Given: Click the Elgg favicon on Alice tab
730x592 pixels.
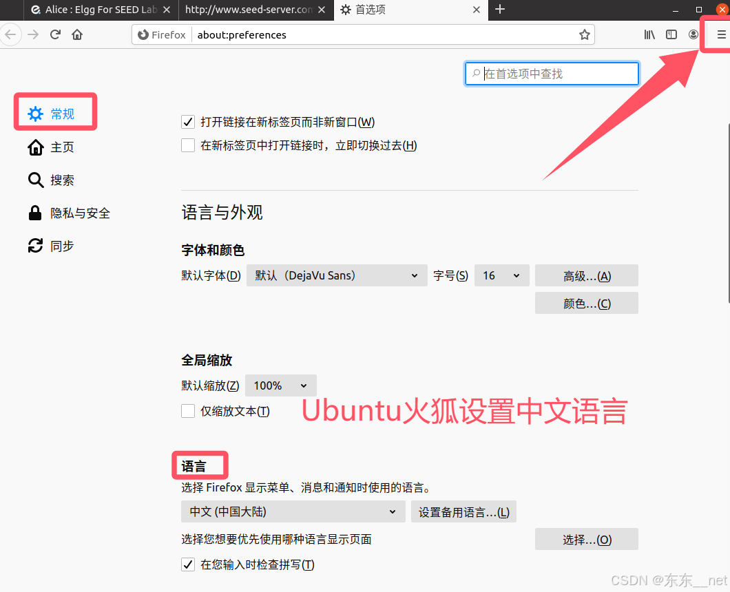Looking at the screenshot, I should click(x=35, y=10).
